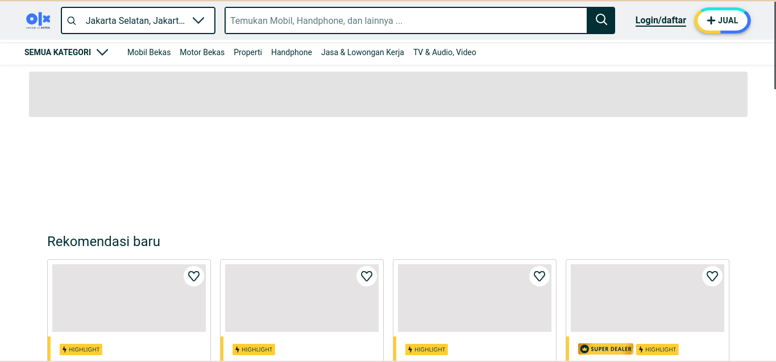Focus the Temukan Mobil search field

pyautogui.click(x=406, y=20)
